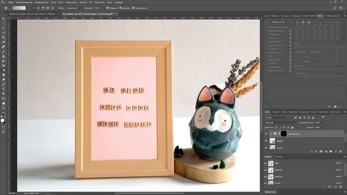This screenshot has height=195, width=347.
Task: Toggle RGB channel visibility eye
Action: (x=266, y=163)
